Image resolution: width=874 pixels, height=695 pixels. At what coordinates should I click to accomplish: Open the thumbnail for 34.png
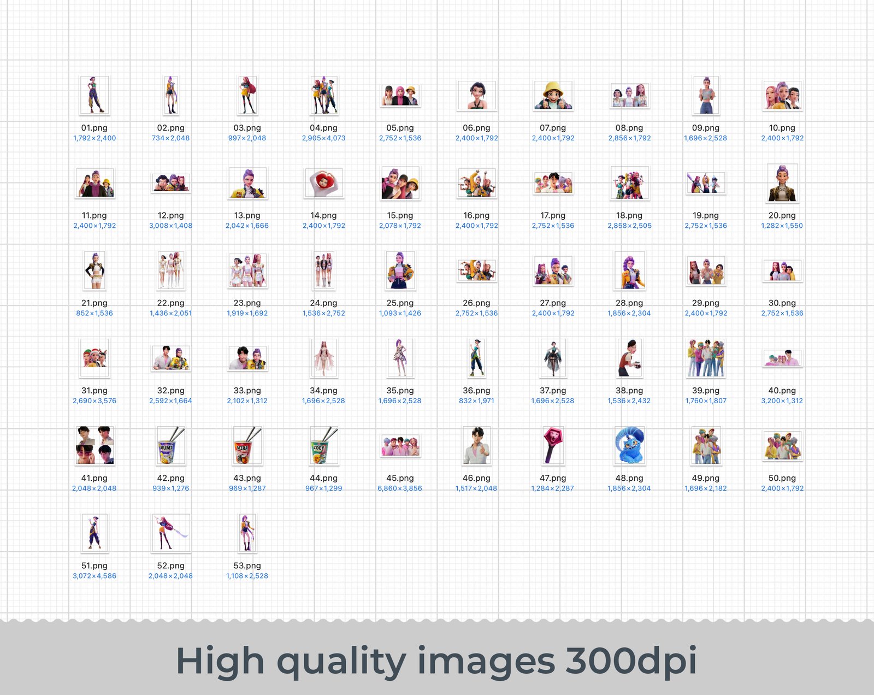point(323,358)
